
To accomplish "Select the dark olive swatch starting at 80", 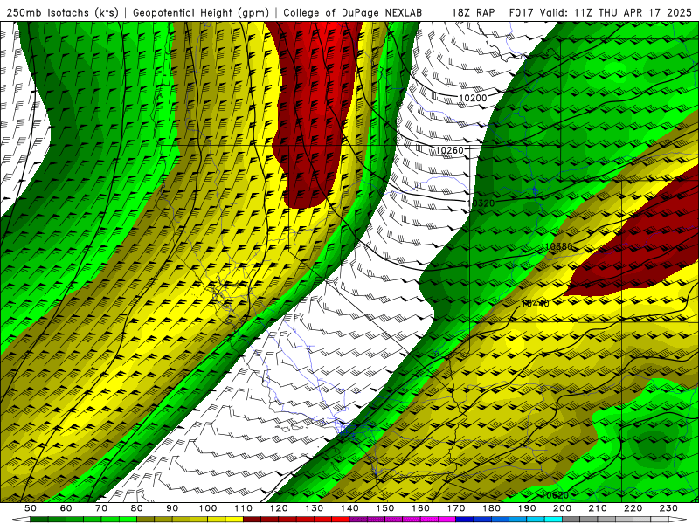I will (145, 520).
